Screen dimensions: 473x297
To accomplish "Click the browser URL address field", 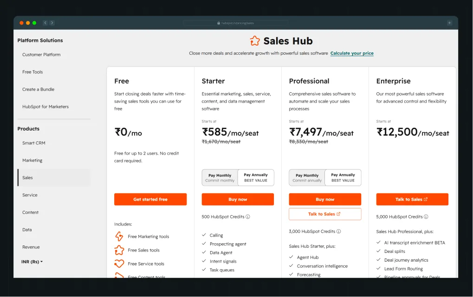I will pos(236,23).
